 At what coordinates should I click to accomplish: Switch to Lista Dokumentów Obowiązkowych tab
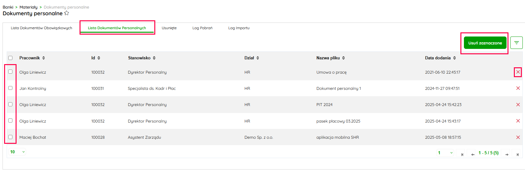[x=41, y=28]
